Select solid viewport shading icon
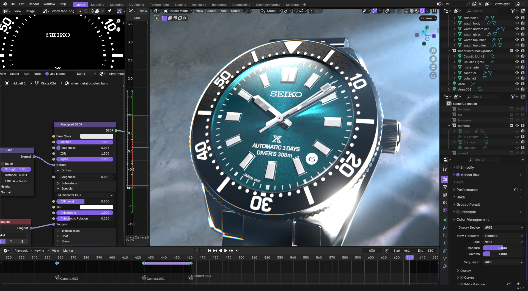The width and height of the screenshot is (528, 291). [x=412, y=11]
